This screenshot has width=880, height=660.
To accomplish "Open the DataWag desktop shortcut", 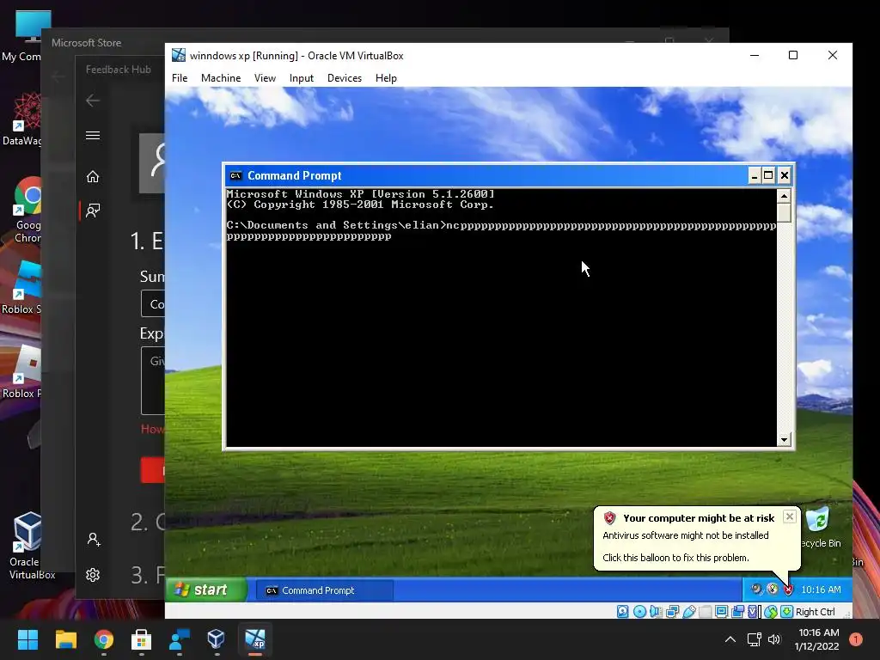I will [x=22, y=119].
